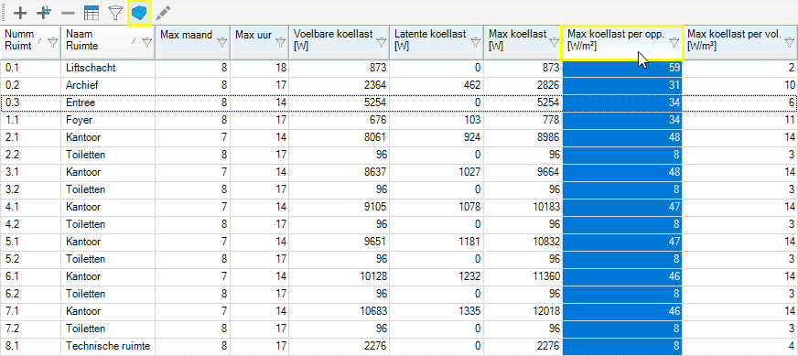The image size is (798, 356).
Task: Click the add multiple rows icon
Action: pos(45,12)
